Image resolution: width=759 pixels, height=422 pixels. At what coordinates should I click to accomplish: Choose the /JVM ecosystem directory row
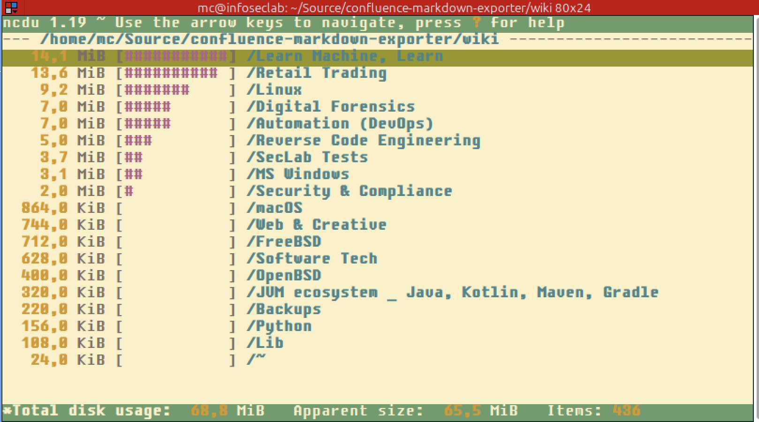(453, 293)
